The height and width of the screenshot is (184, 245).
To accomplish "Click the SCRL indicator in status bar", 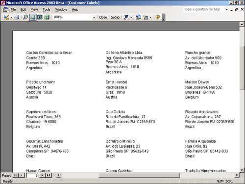I will [x=229, y=181].
